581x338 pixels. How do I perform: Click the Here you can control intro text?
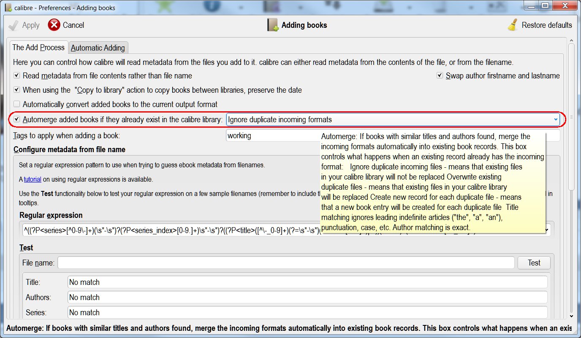click(x=263, y=62)
